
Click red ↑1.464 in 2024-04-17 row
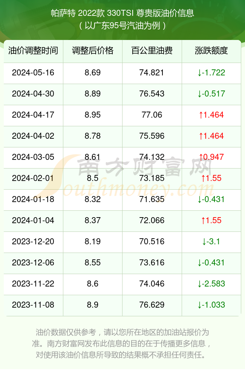(x=211, y=115)
